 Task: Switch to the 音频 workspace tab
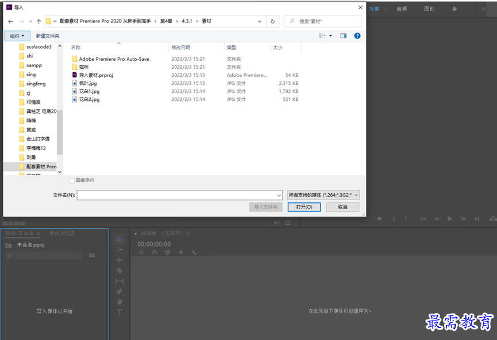(x=402, y=9)
